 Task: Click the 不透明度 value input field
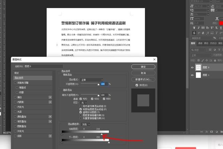104,84
